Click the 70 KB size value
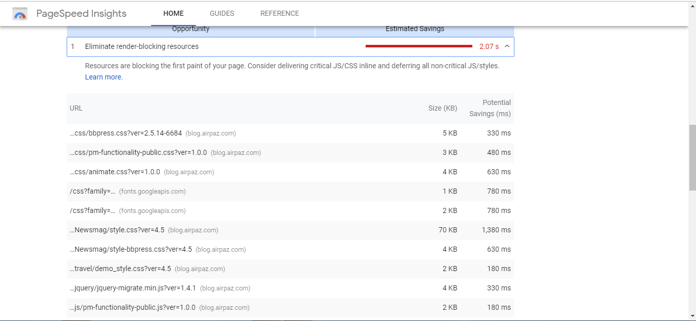Image resolution: width=696 pixels, height=321 pixels. 448,230
